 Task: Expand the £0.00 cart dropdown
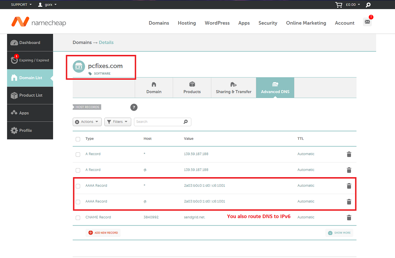coord(353,5)
